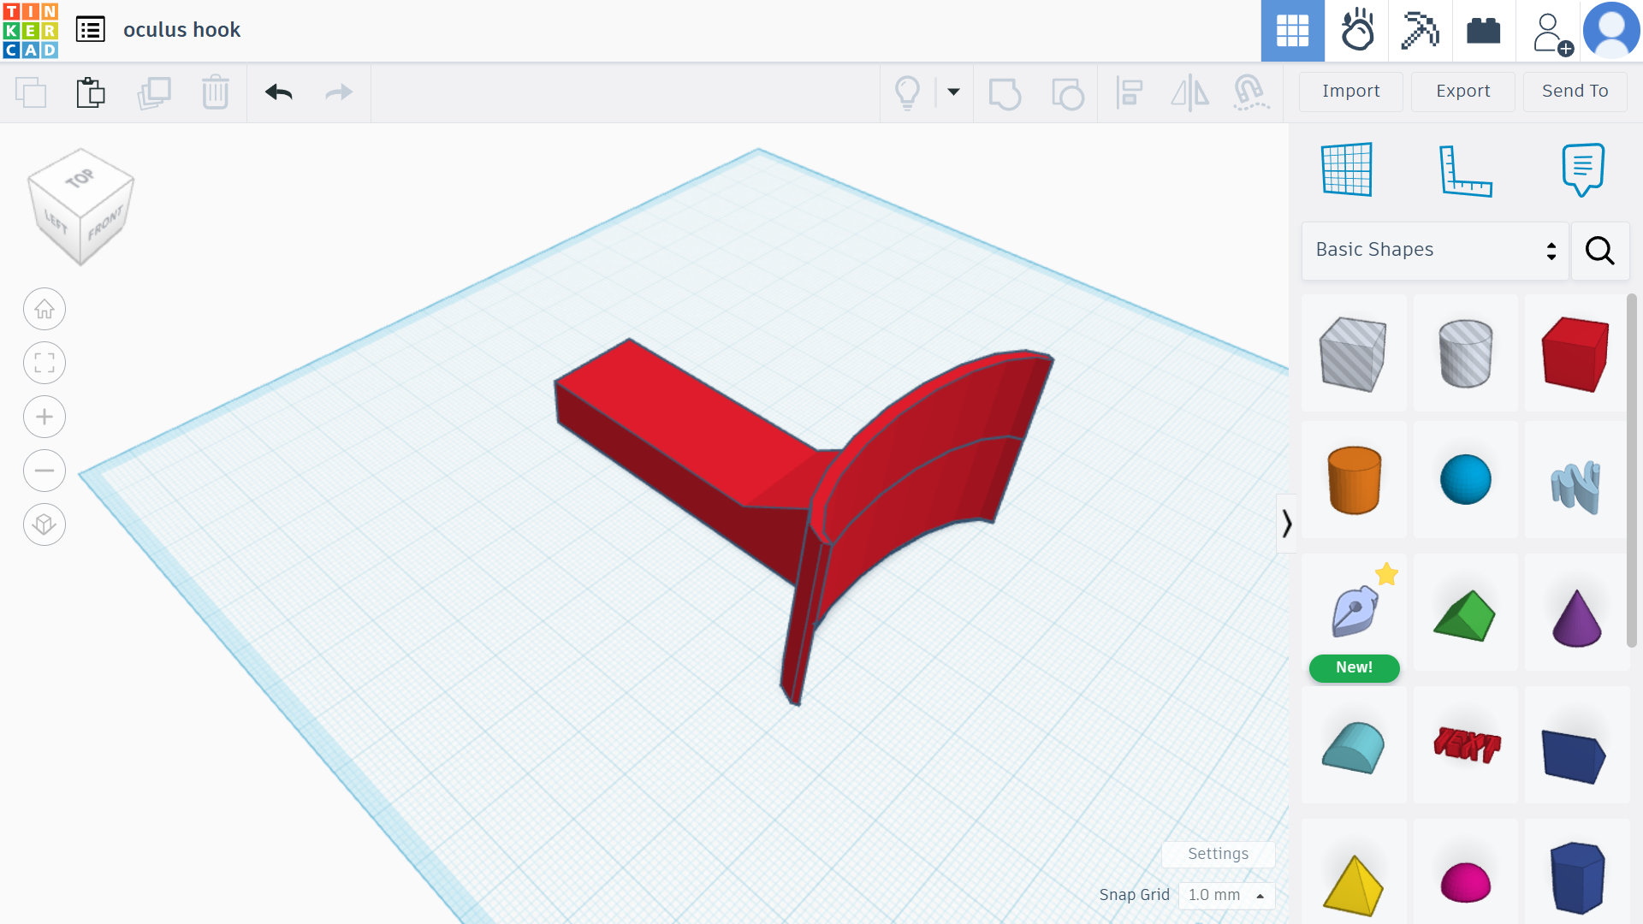
Task: Redo the last undone action
Action: [339, 92]
